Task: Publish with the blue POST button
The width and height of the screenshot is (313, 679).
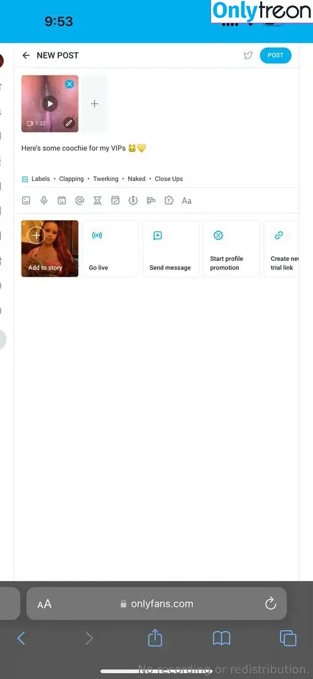Action: click(x=275, y=55)
